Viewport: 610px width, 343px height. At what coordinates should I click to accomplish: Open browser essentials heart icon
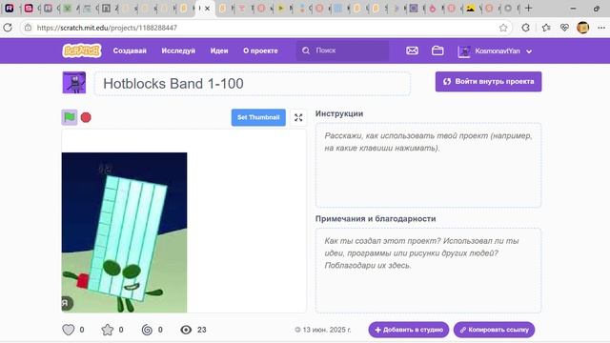pos(564,28)
